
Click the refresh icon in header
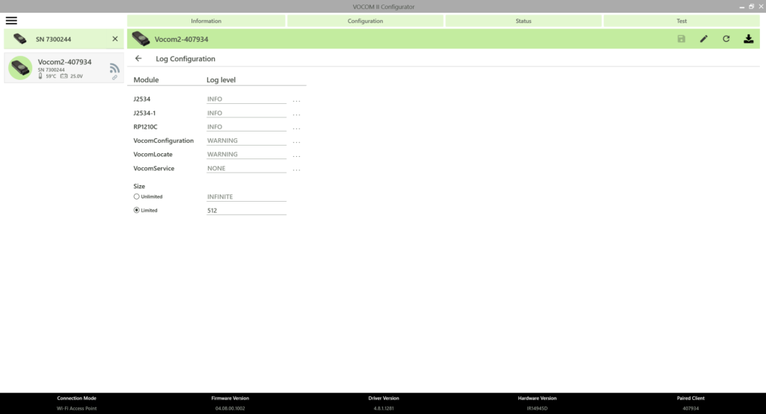point(726,39)
